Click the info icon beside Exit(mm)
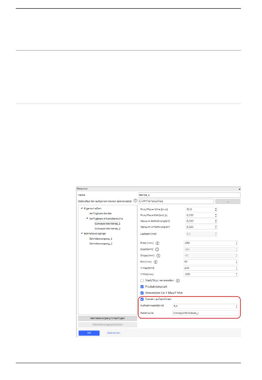262x380 pixels. [156, 262]
